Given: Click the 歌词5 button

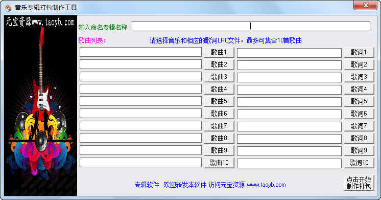Looking at the screenshot, I should (359, 101).
